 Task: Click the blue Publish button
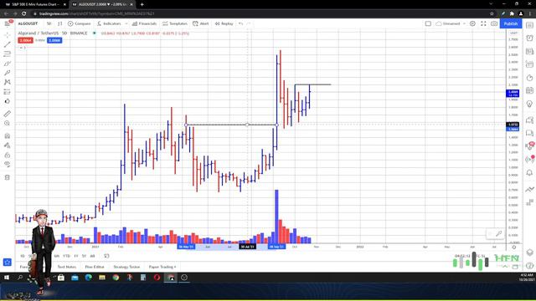click(511, 23)
